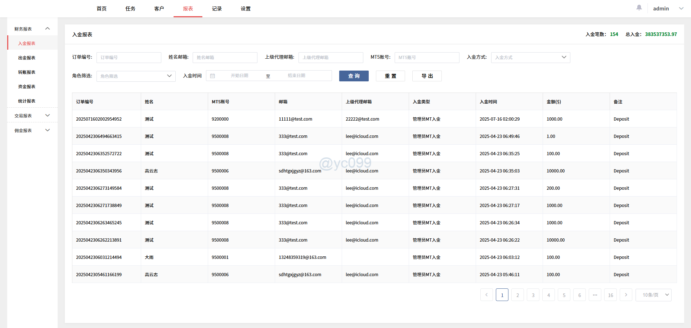
Task: Click the 查询 search button
Action: pos(354,76)
